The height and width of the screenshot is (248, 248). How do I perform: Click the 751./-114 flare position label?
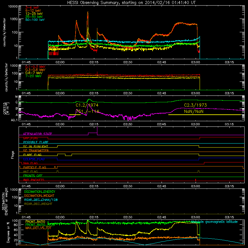pos(87,111)
